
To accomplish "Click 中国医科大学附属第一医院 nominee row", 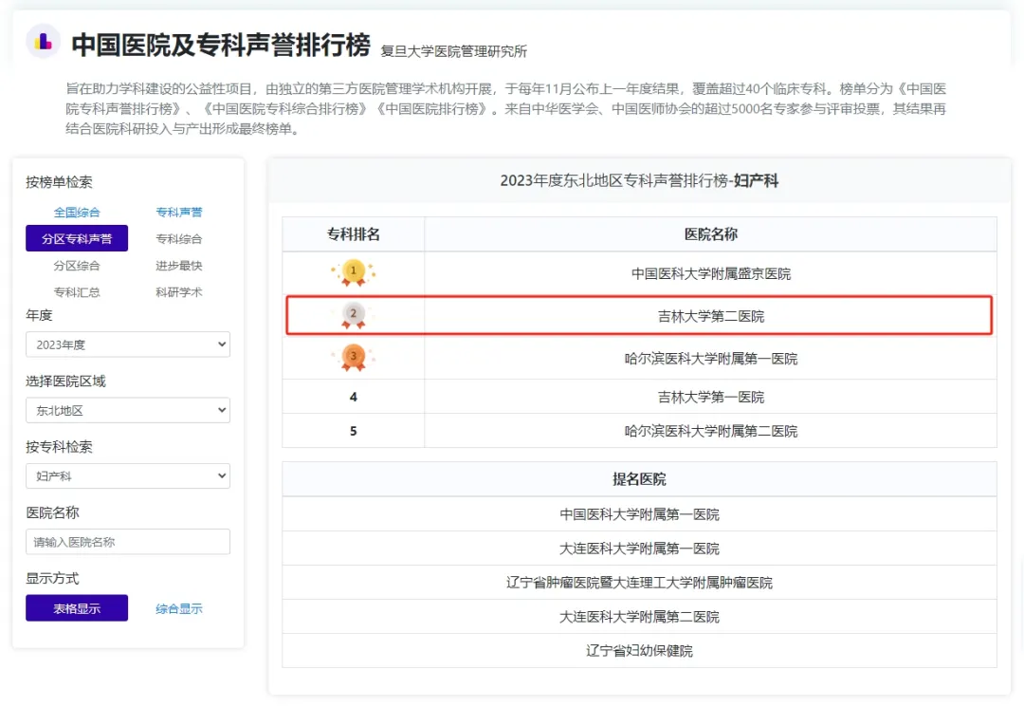I will 639,514.
